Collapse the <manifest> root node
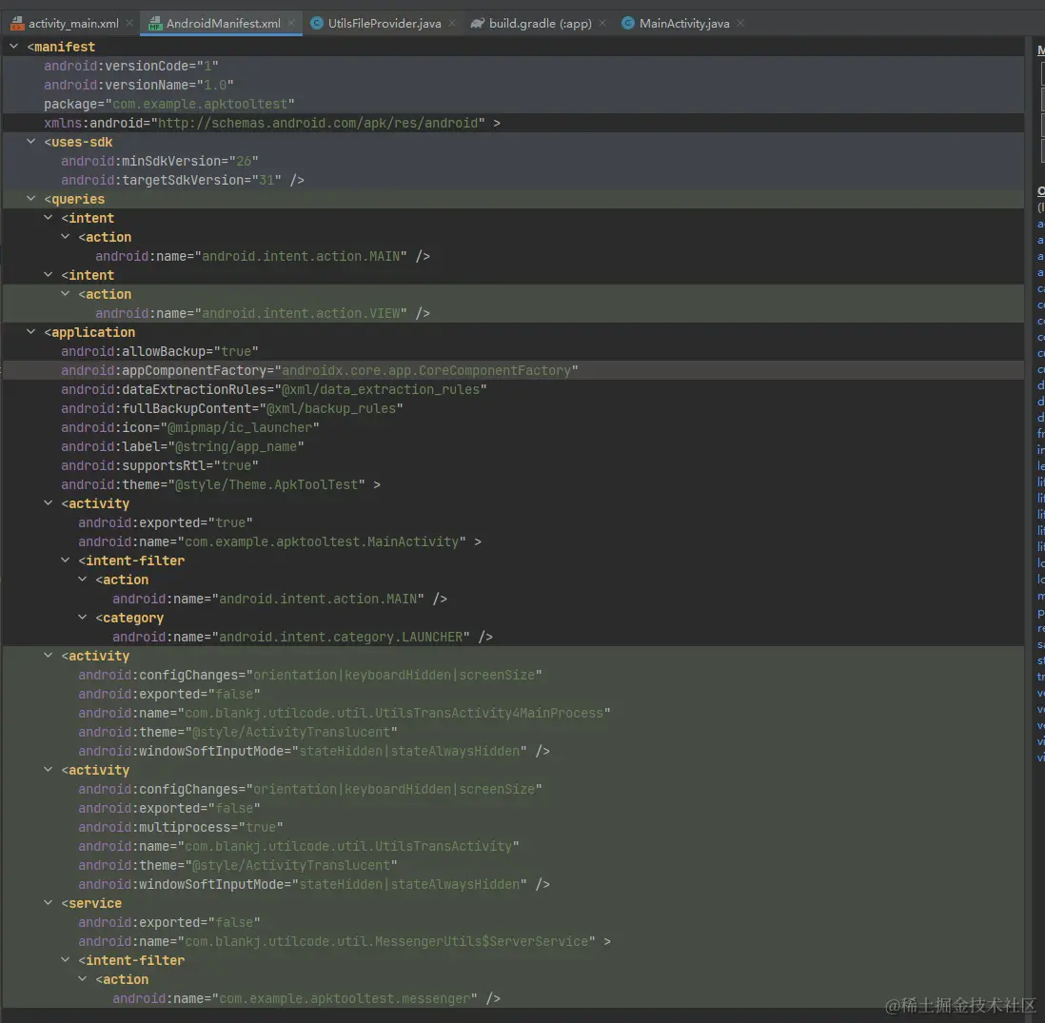 click(14, 47)
